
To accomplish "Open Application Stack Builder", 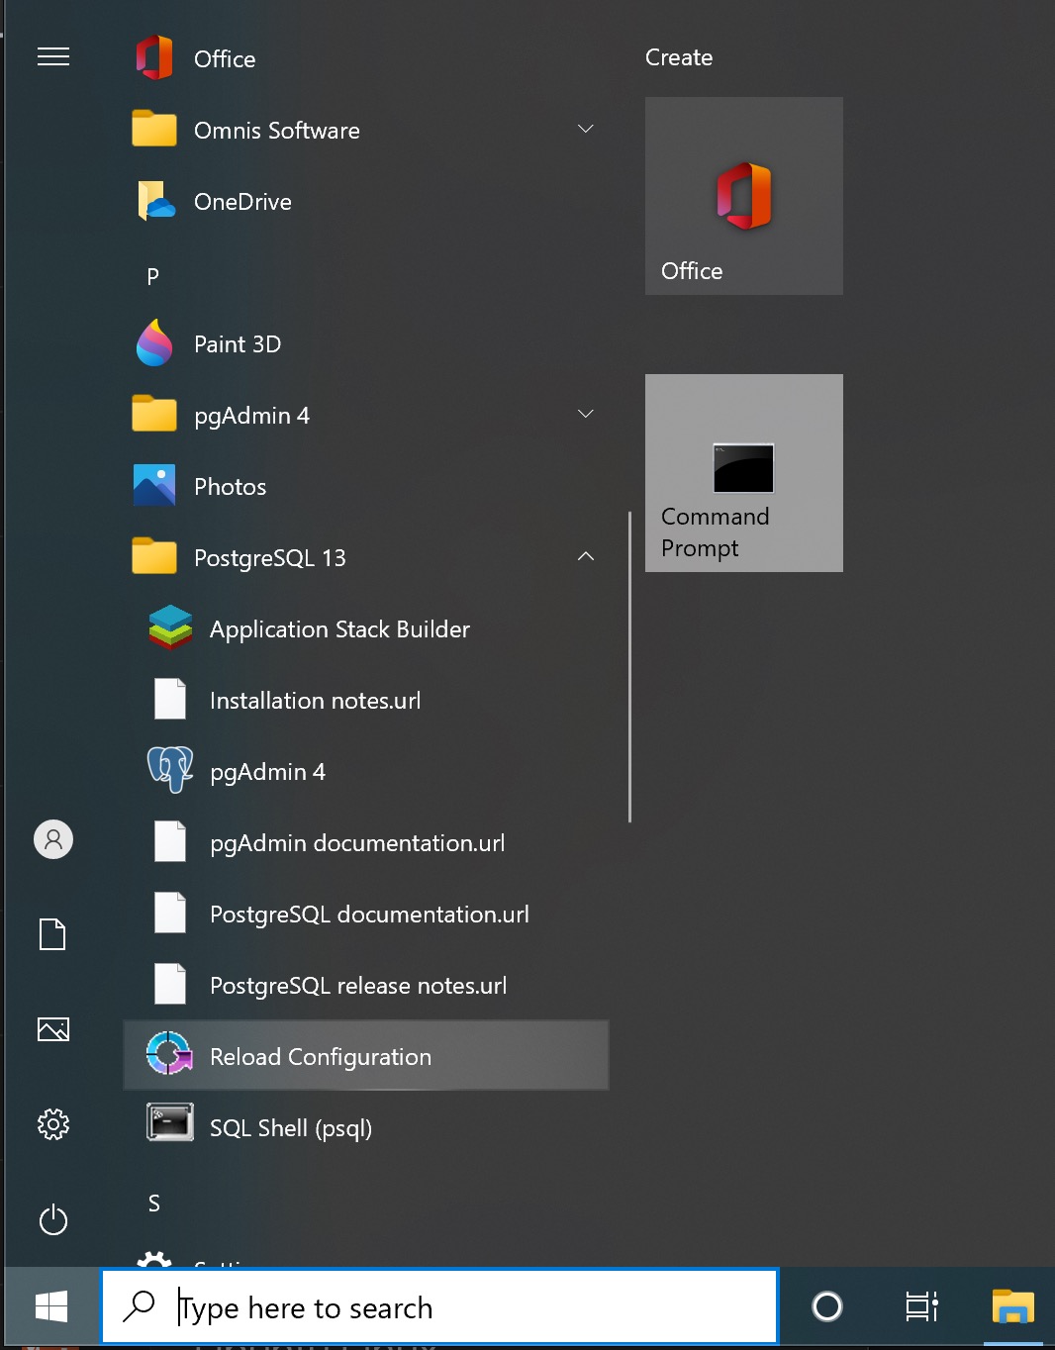I will (x=338, y=629).
